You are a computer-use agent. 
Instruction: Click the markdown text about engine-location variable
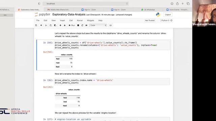pos(86,113)
